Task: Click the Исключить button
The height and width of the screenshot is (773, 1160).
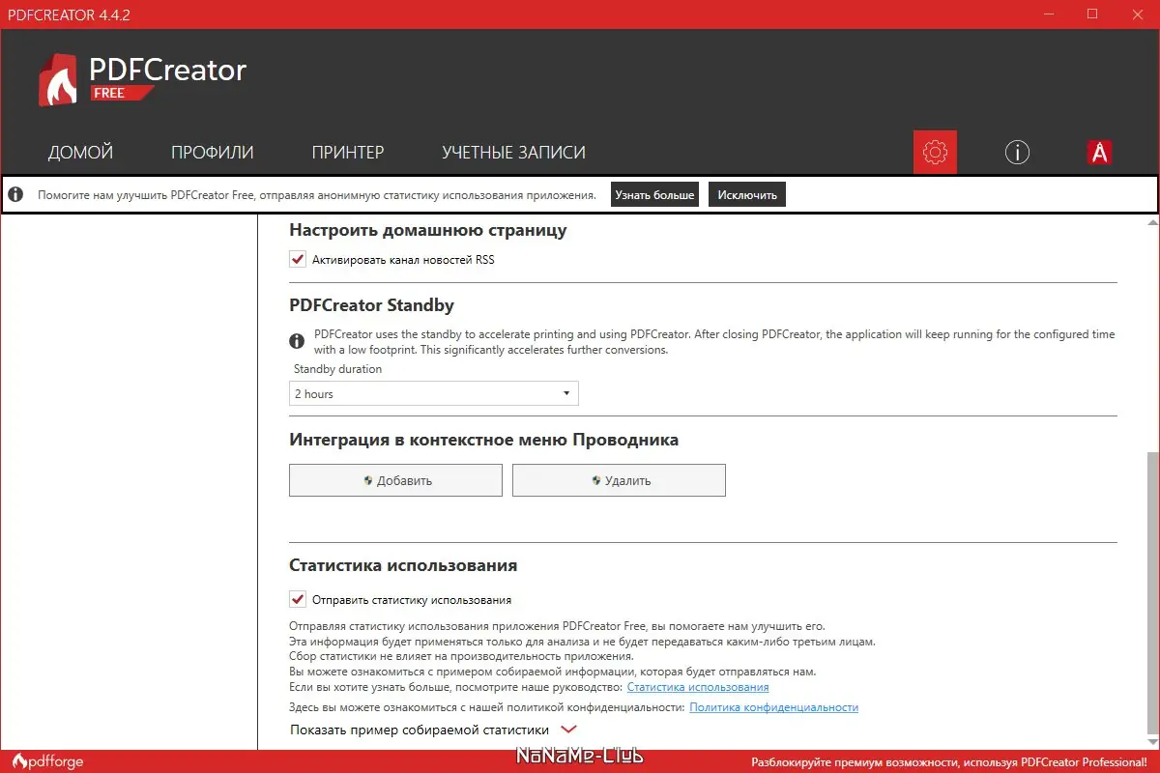Action: pyautogui.click(x=747, y=194)
